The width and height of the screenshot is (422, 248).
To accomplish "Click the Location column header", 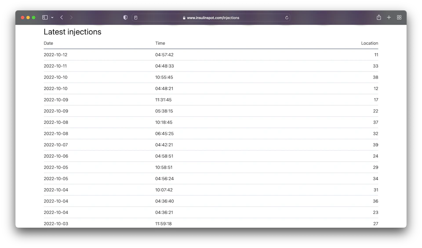I will pos(369,43).
